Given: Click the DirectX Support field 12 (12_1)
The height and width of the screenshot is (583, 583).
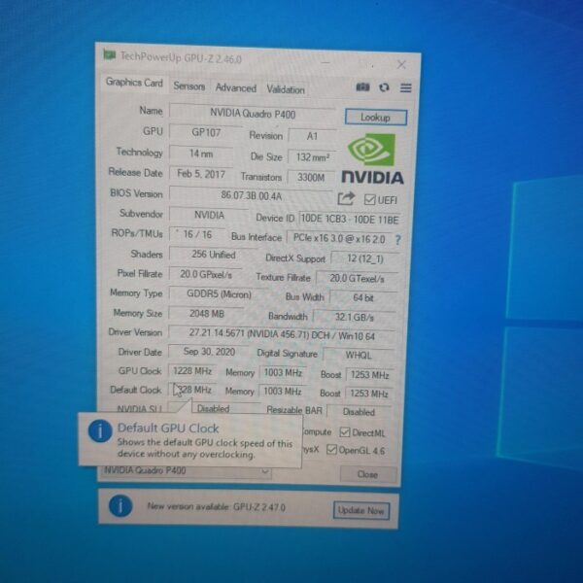Looking at the screenshot, I should [x=364, y=258].
